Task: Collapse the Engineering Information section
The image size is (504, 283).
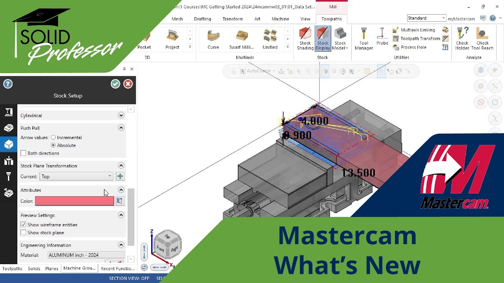Action: point(121,245)
